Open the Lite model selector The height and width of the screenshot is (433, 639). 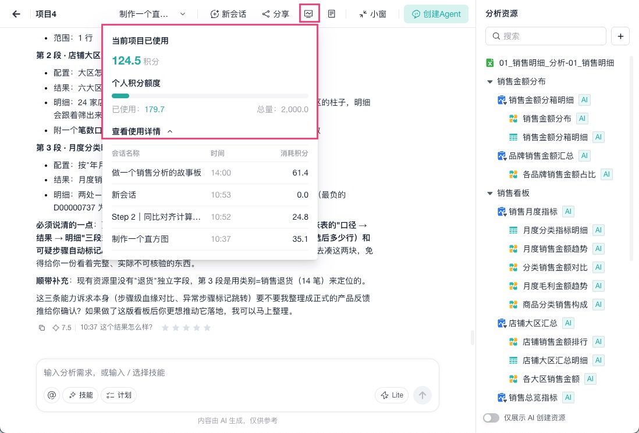[392, 395]
